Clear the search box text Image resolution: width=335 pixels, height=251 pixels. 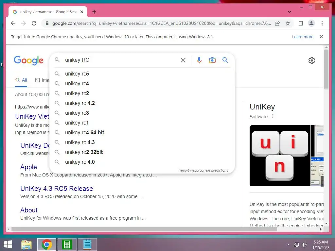pos(183,60)
